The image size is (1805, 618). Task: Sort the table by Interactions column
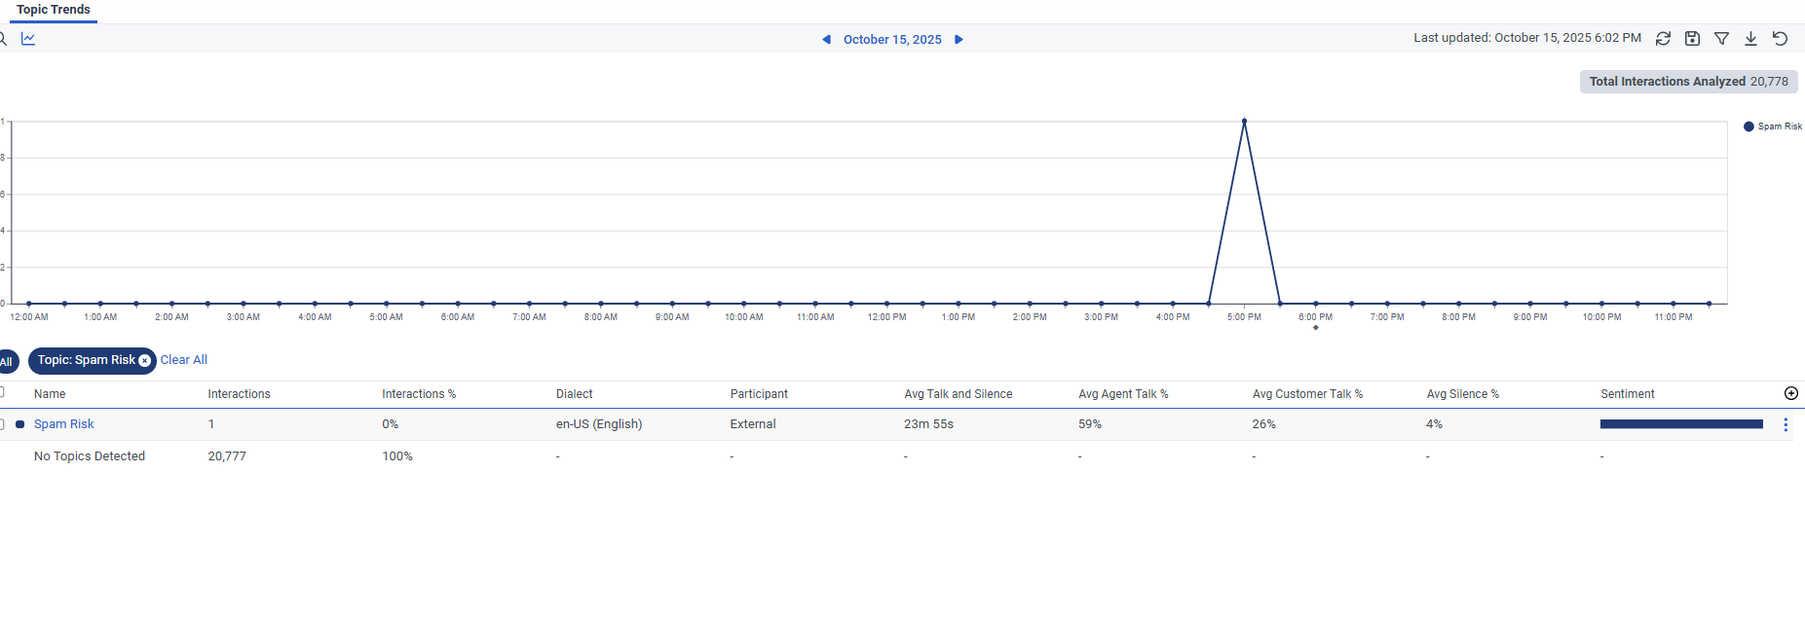239,394
